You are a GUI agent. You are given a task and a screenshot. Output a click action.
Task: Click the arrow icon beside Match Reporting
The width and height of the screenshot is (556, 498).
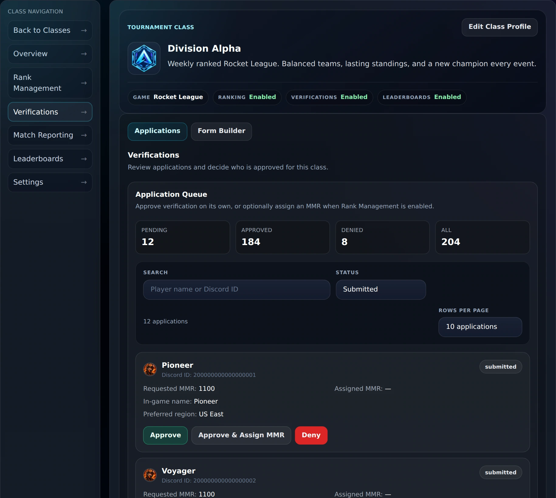pyautogui.click(x=84, y=135)
